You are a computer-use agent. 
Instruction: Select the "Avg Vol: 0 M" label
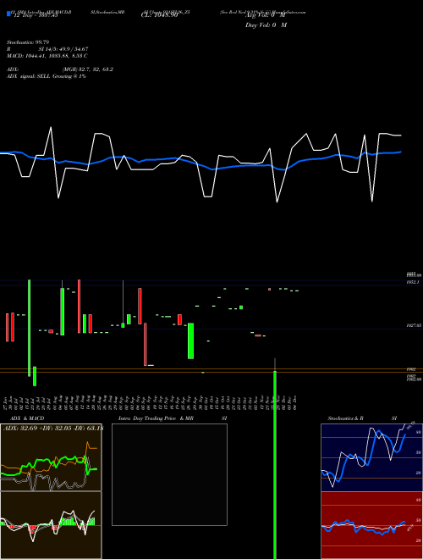(266, 16)
